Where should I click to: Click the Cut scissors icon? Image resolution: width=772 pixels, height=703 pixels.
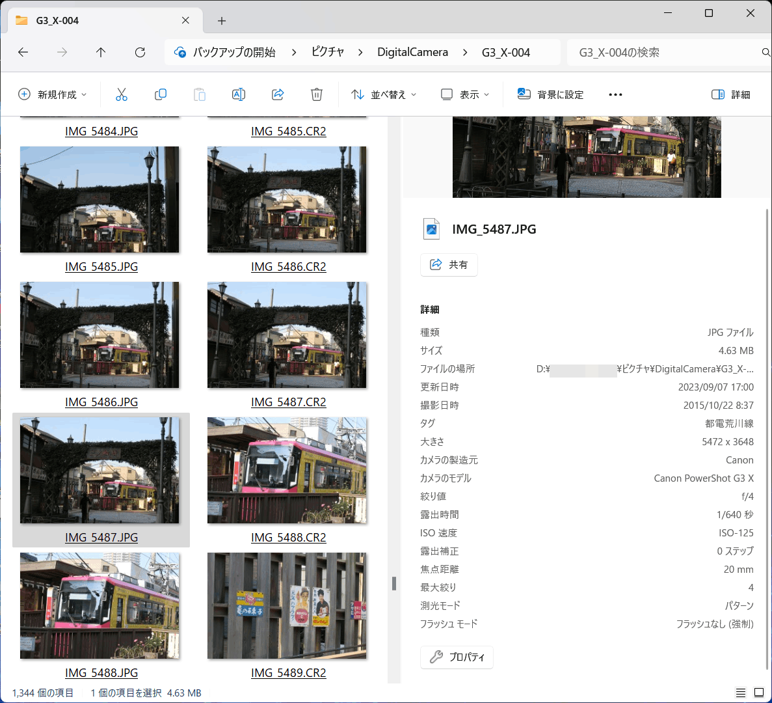click(x=121, y=94)
